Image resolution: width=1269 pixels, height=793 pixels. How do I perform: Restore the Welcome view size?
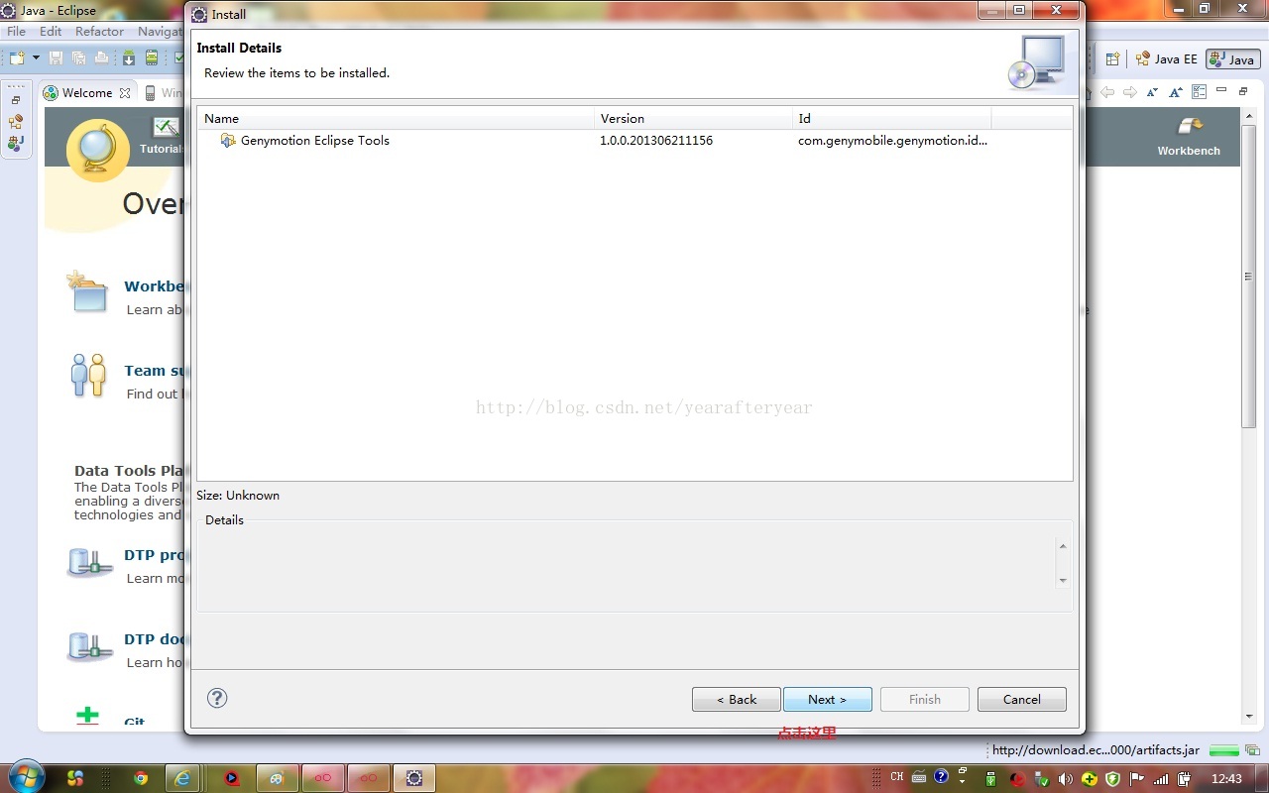tap(1243, 91)
